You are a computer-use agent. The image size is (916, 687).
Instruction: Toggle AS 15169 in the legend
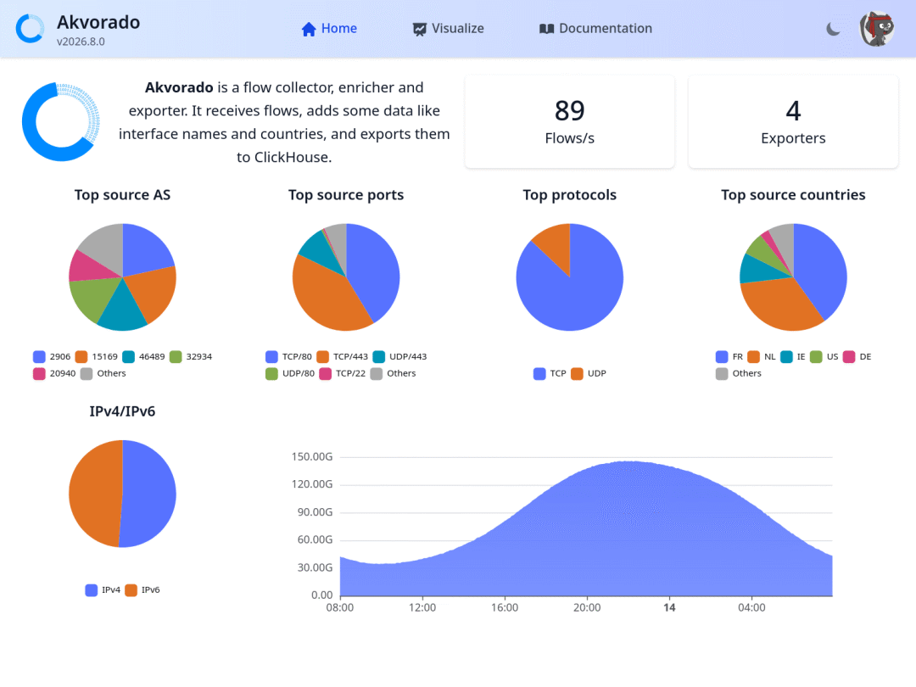(97, 356)
